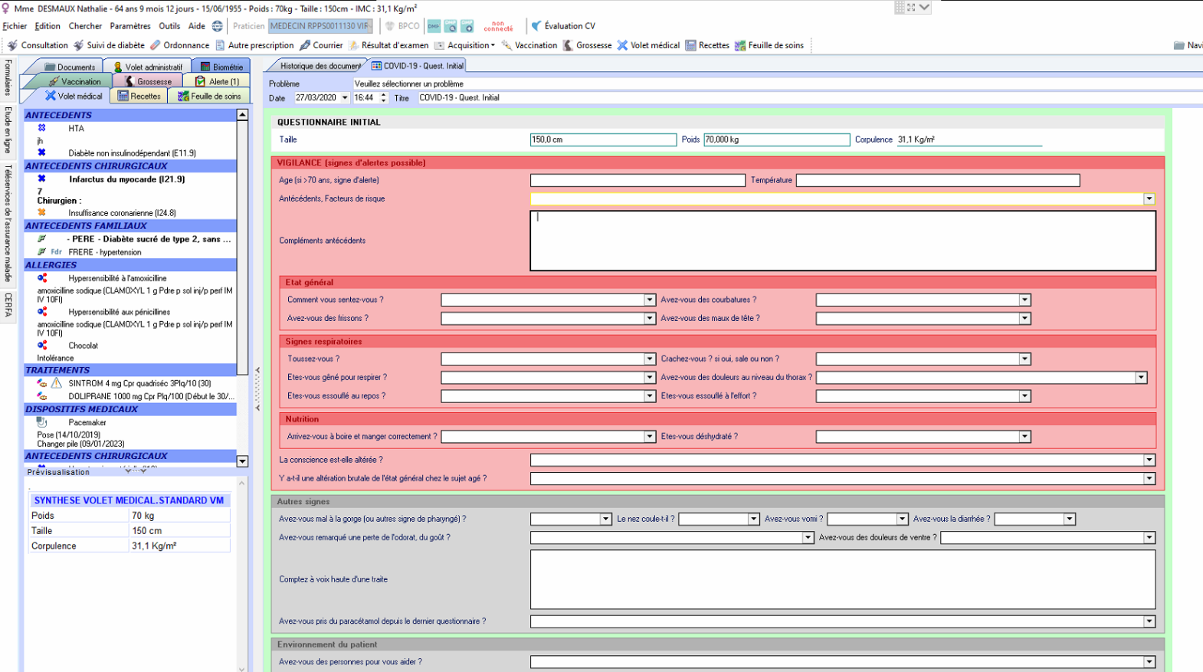Click the Poids input field in the questionnaire
Screen dimensions: 1203x672
pos(777,139)
